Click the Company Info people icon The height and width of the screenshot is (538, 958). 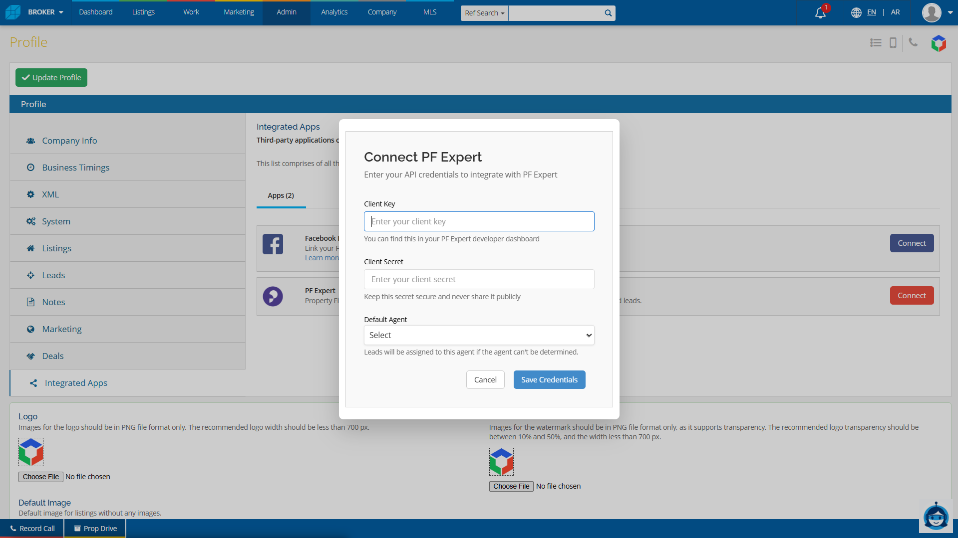point(30,141)
